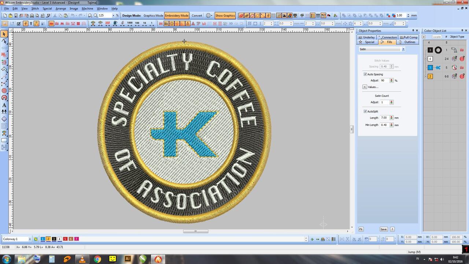
Task: Click the New design icon
Action: 5,15
